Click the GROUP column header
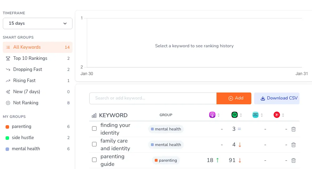312x169 pixels. (166, 115)
